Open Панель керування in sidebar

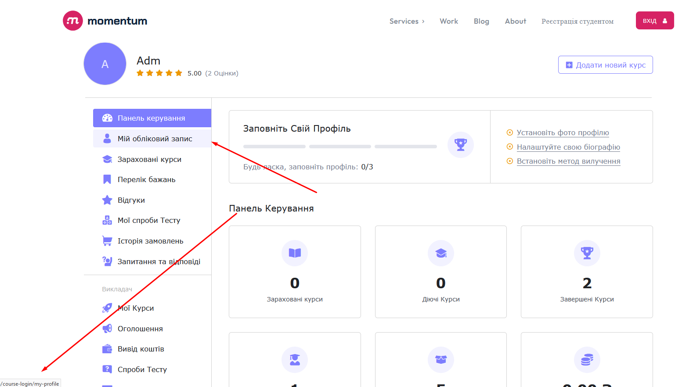[x=152, y=118]
